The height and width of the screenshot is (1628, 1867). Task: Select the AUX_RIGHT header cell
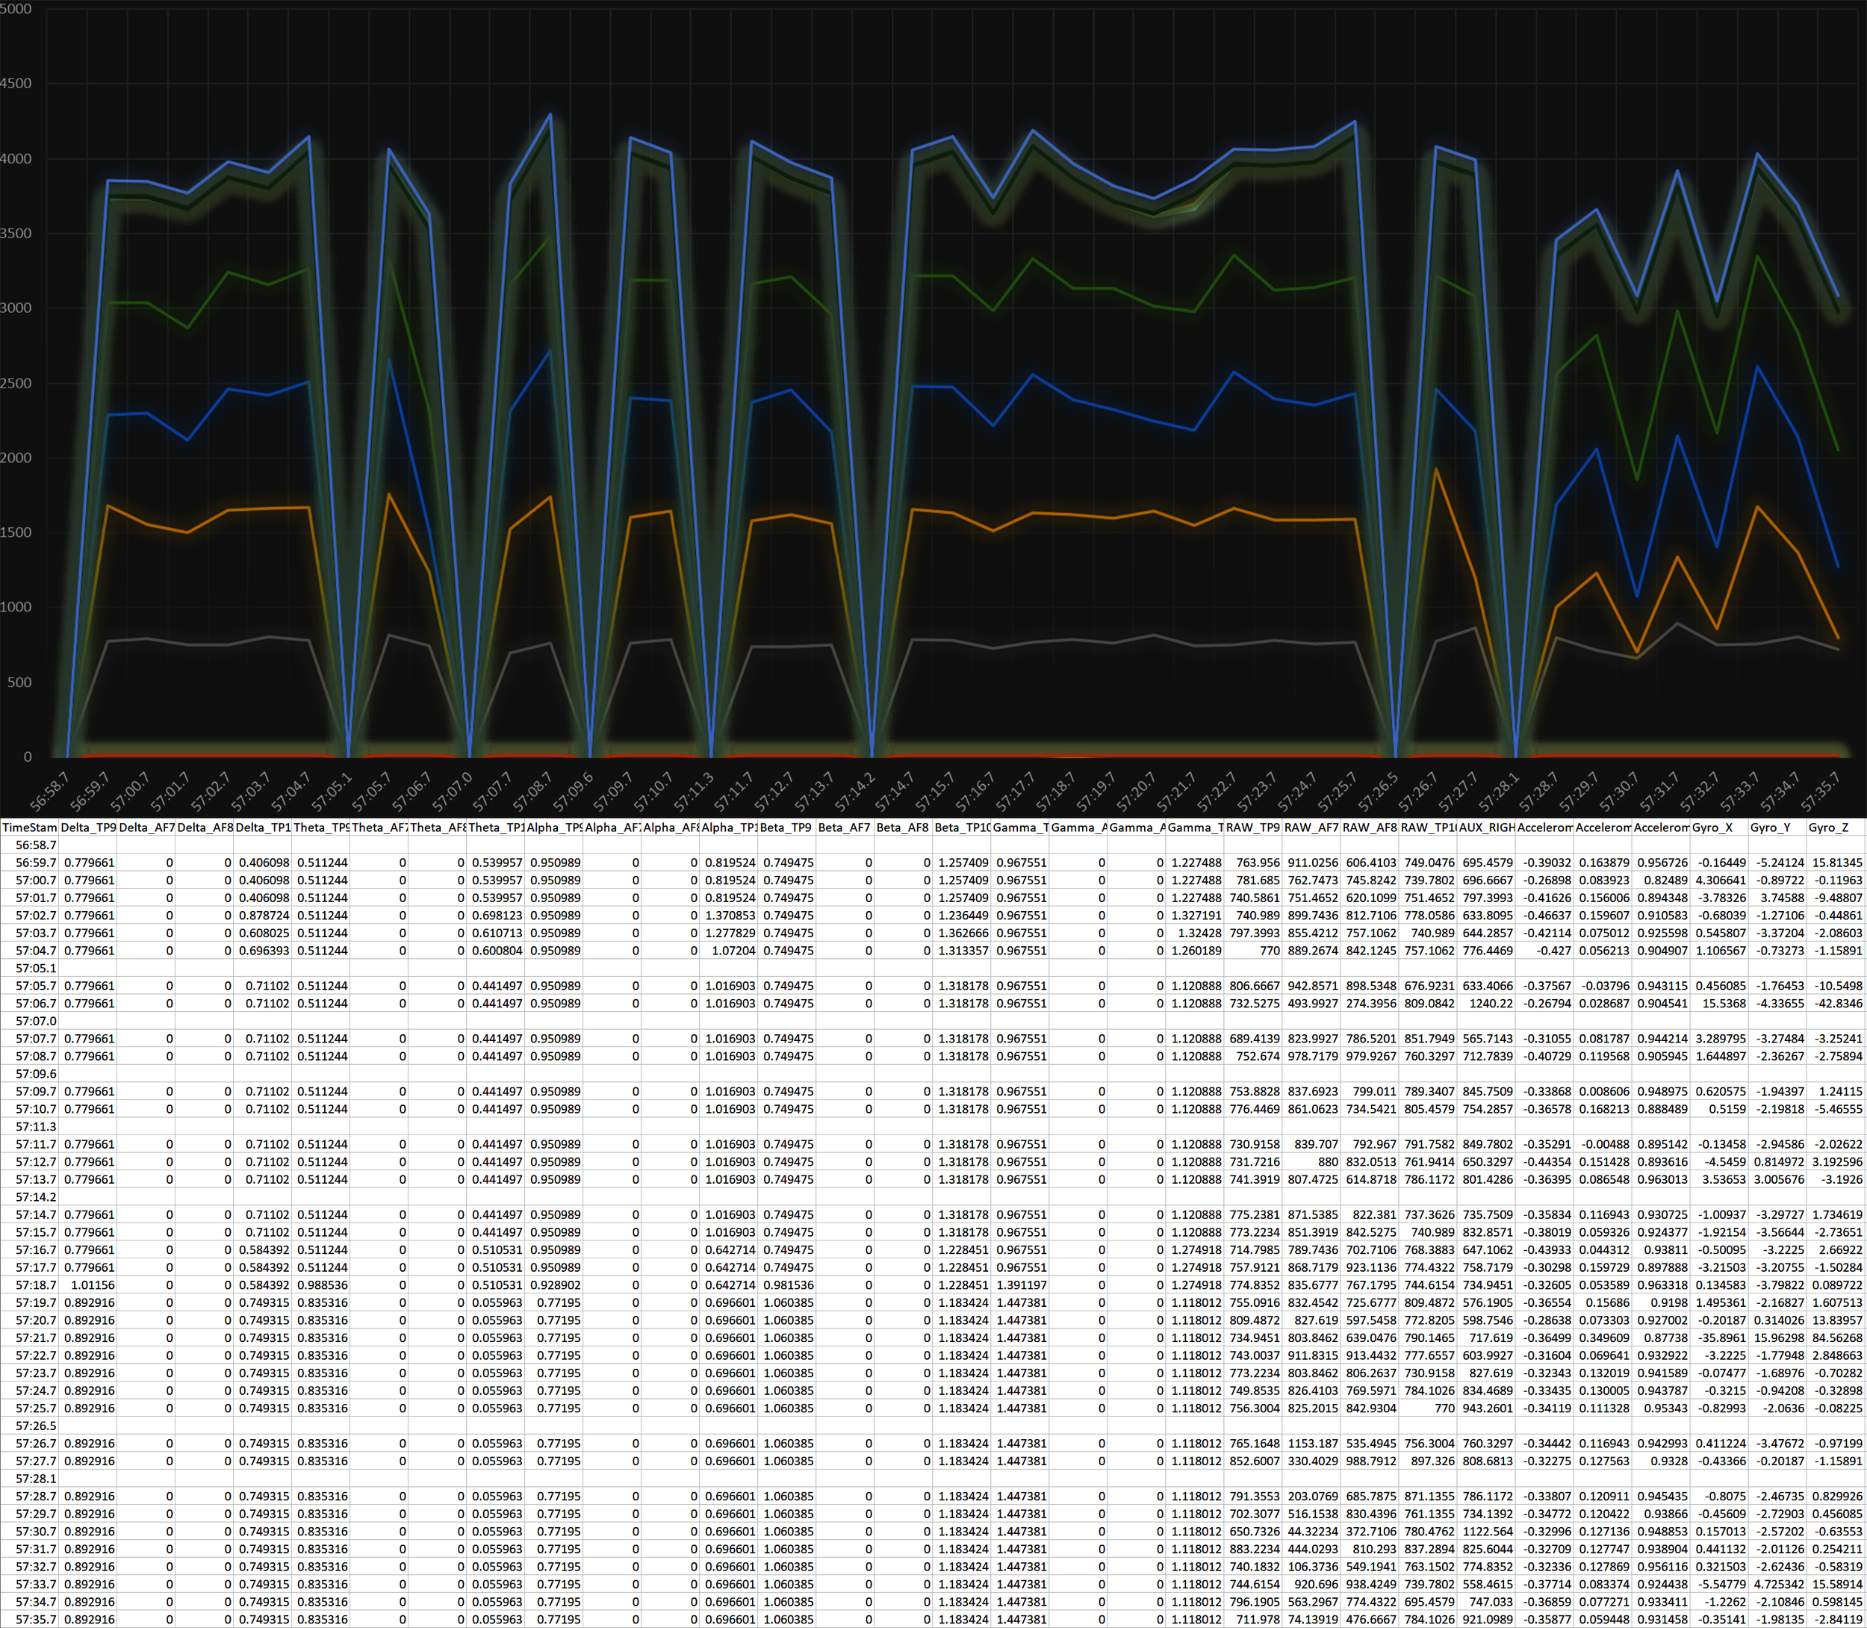[1486, 827]
